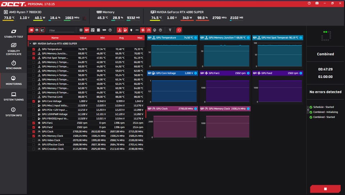
Task: Toggle the fan sensor type filter
Action: pyautogui.click(x=143, y=30)
